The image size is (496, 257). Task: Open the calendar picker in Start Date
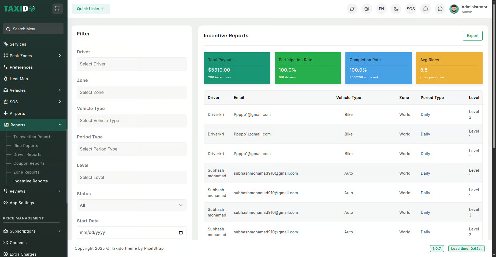pyautogui.click(x=181, y=233)
